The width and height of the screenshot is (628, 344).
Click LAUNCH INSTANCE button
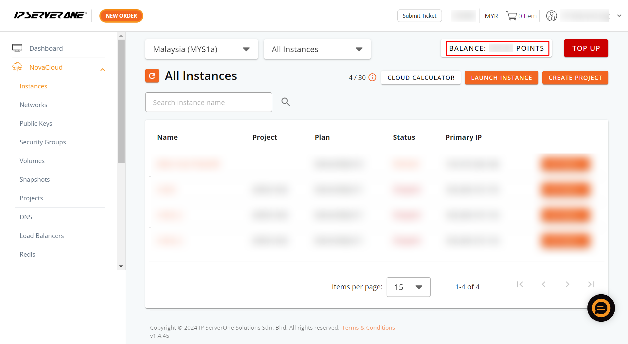tap(501, 78)
